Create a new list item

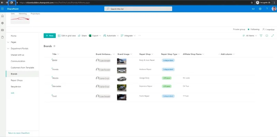[50, 36]
